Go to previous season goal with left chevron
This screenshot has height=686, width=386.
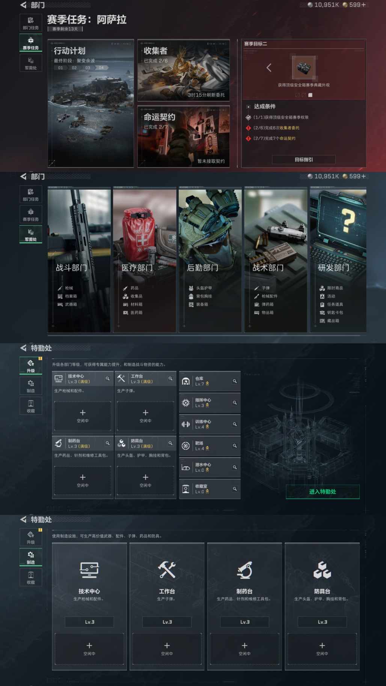pos(269,68)
